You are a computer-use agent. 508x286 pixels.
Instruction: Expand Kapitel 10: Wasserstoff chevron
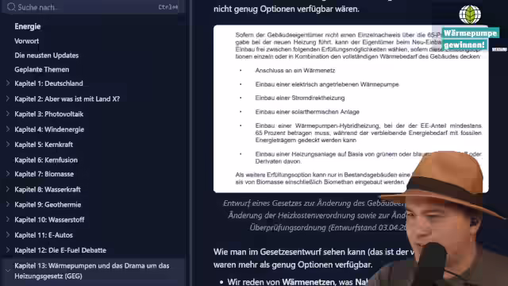[8, 219]
